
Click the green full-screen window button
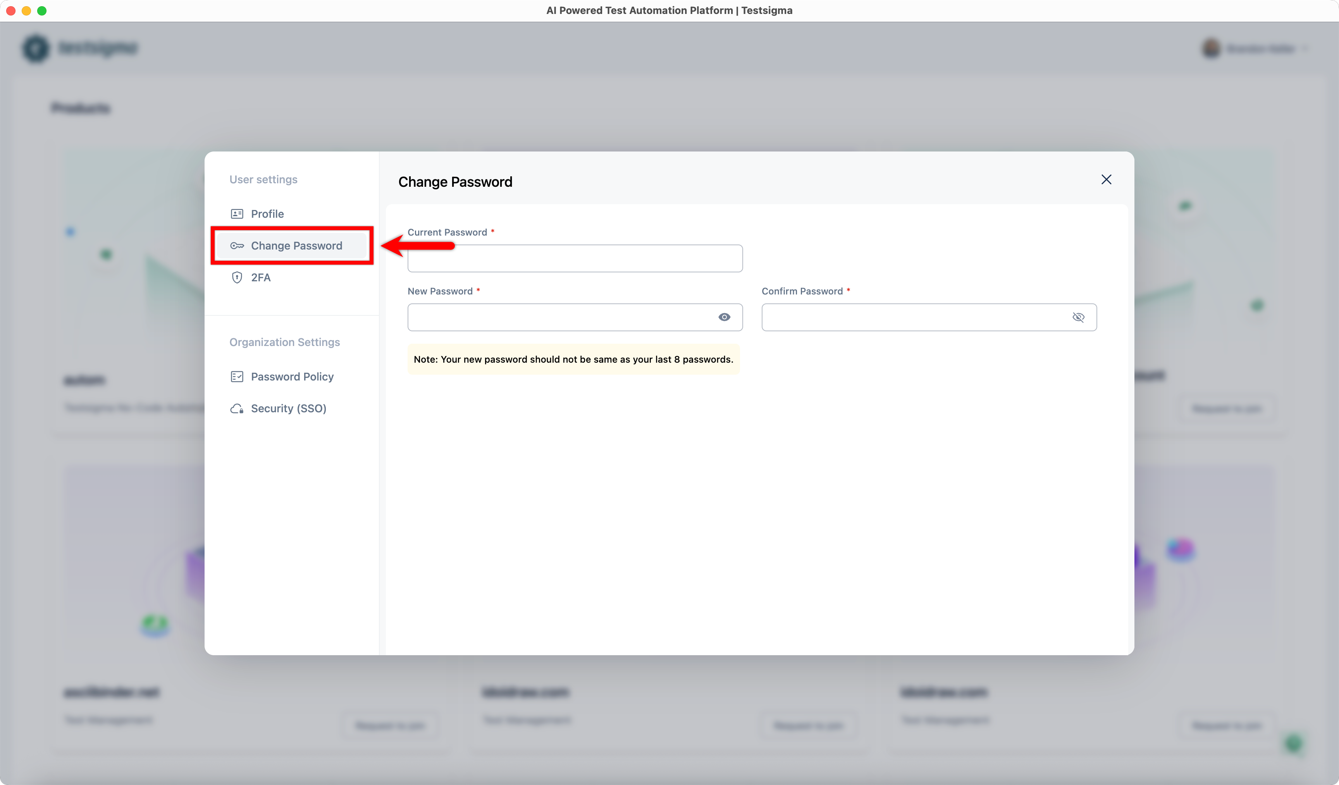(42, 10)
